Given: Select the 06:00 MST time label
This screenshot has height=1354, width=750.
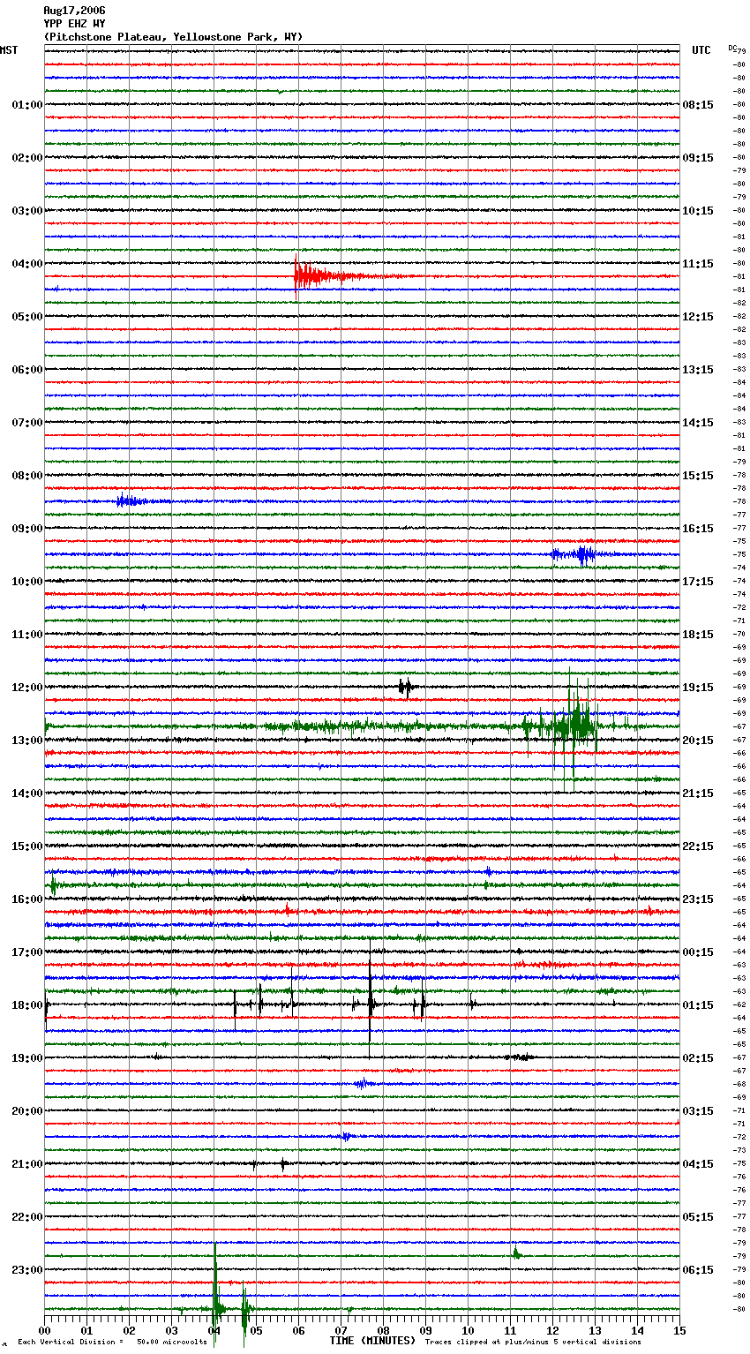Looking at the screenshot, I should (x=27, y=370).
